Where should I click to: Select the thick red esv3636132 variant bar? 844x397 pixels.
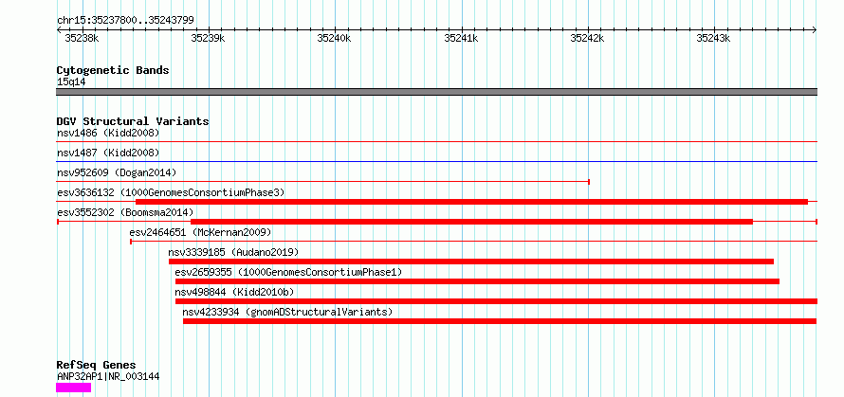[x=471, y=202]
